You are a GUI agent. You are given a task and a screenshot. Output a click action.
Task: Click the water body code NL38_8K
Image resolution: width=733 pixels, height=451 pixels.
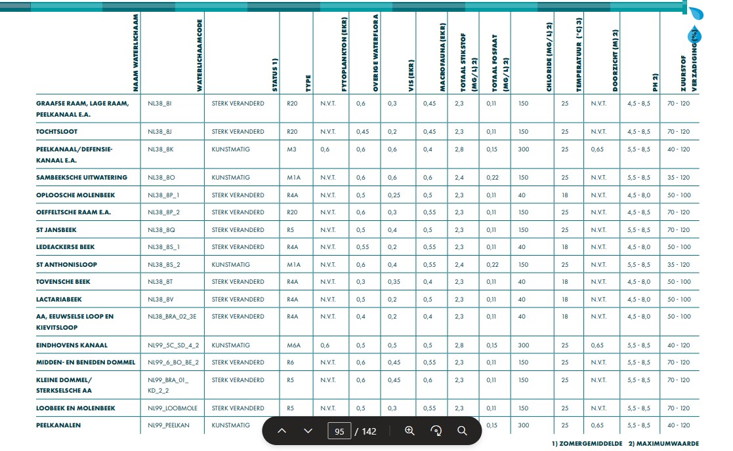(x=161, y=149)
